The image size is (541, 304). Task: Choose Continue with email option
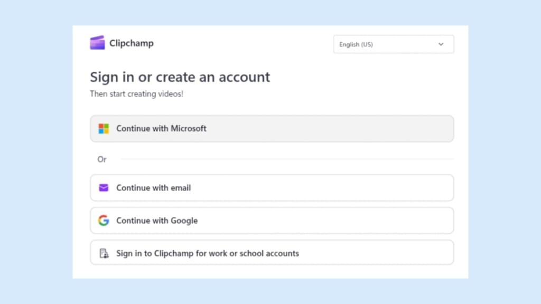[x=272, y=188]
